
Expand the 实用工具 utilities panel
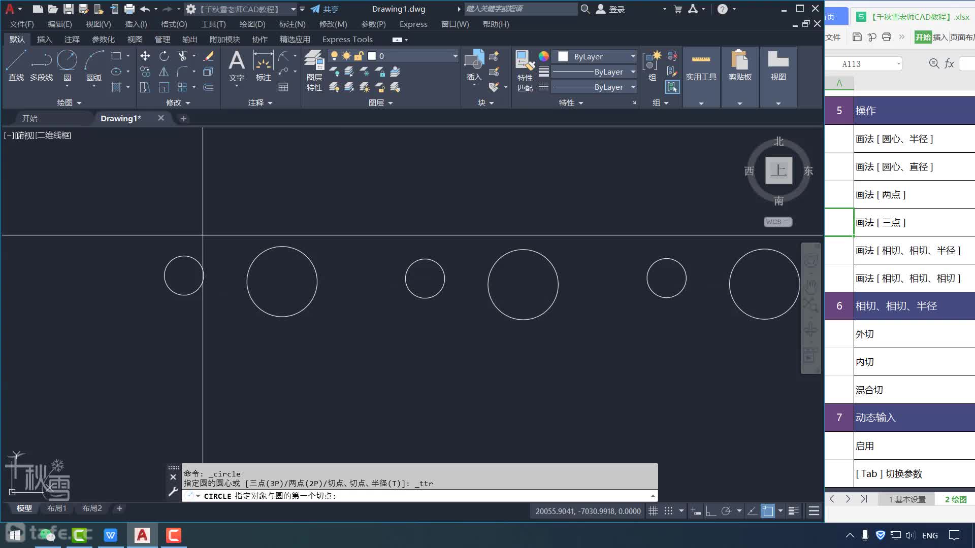[701, 103]
